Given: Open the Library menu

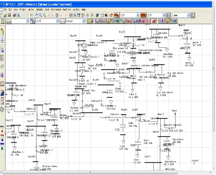Looking at the screenshot, I should [x=31, y=10].
